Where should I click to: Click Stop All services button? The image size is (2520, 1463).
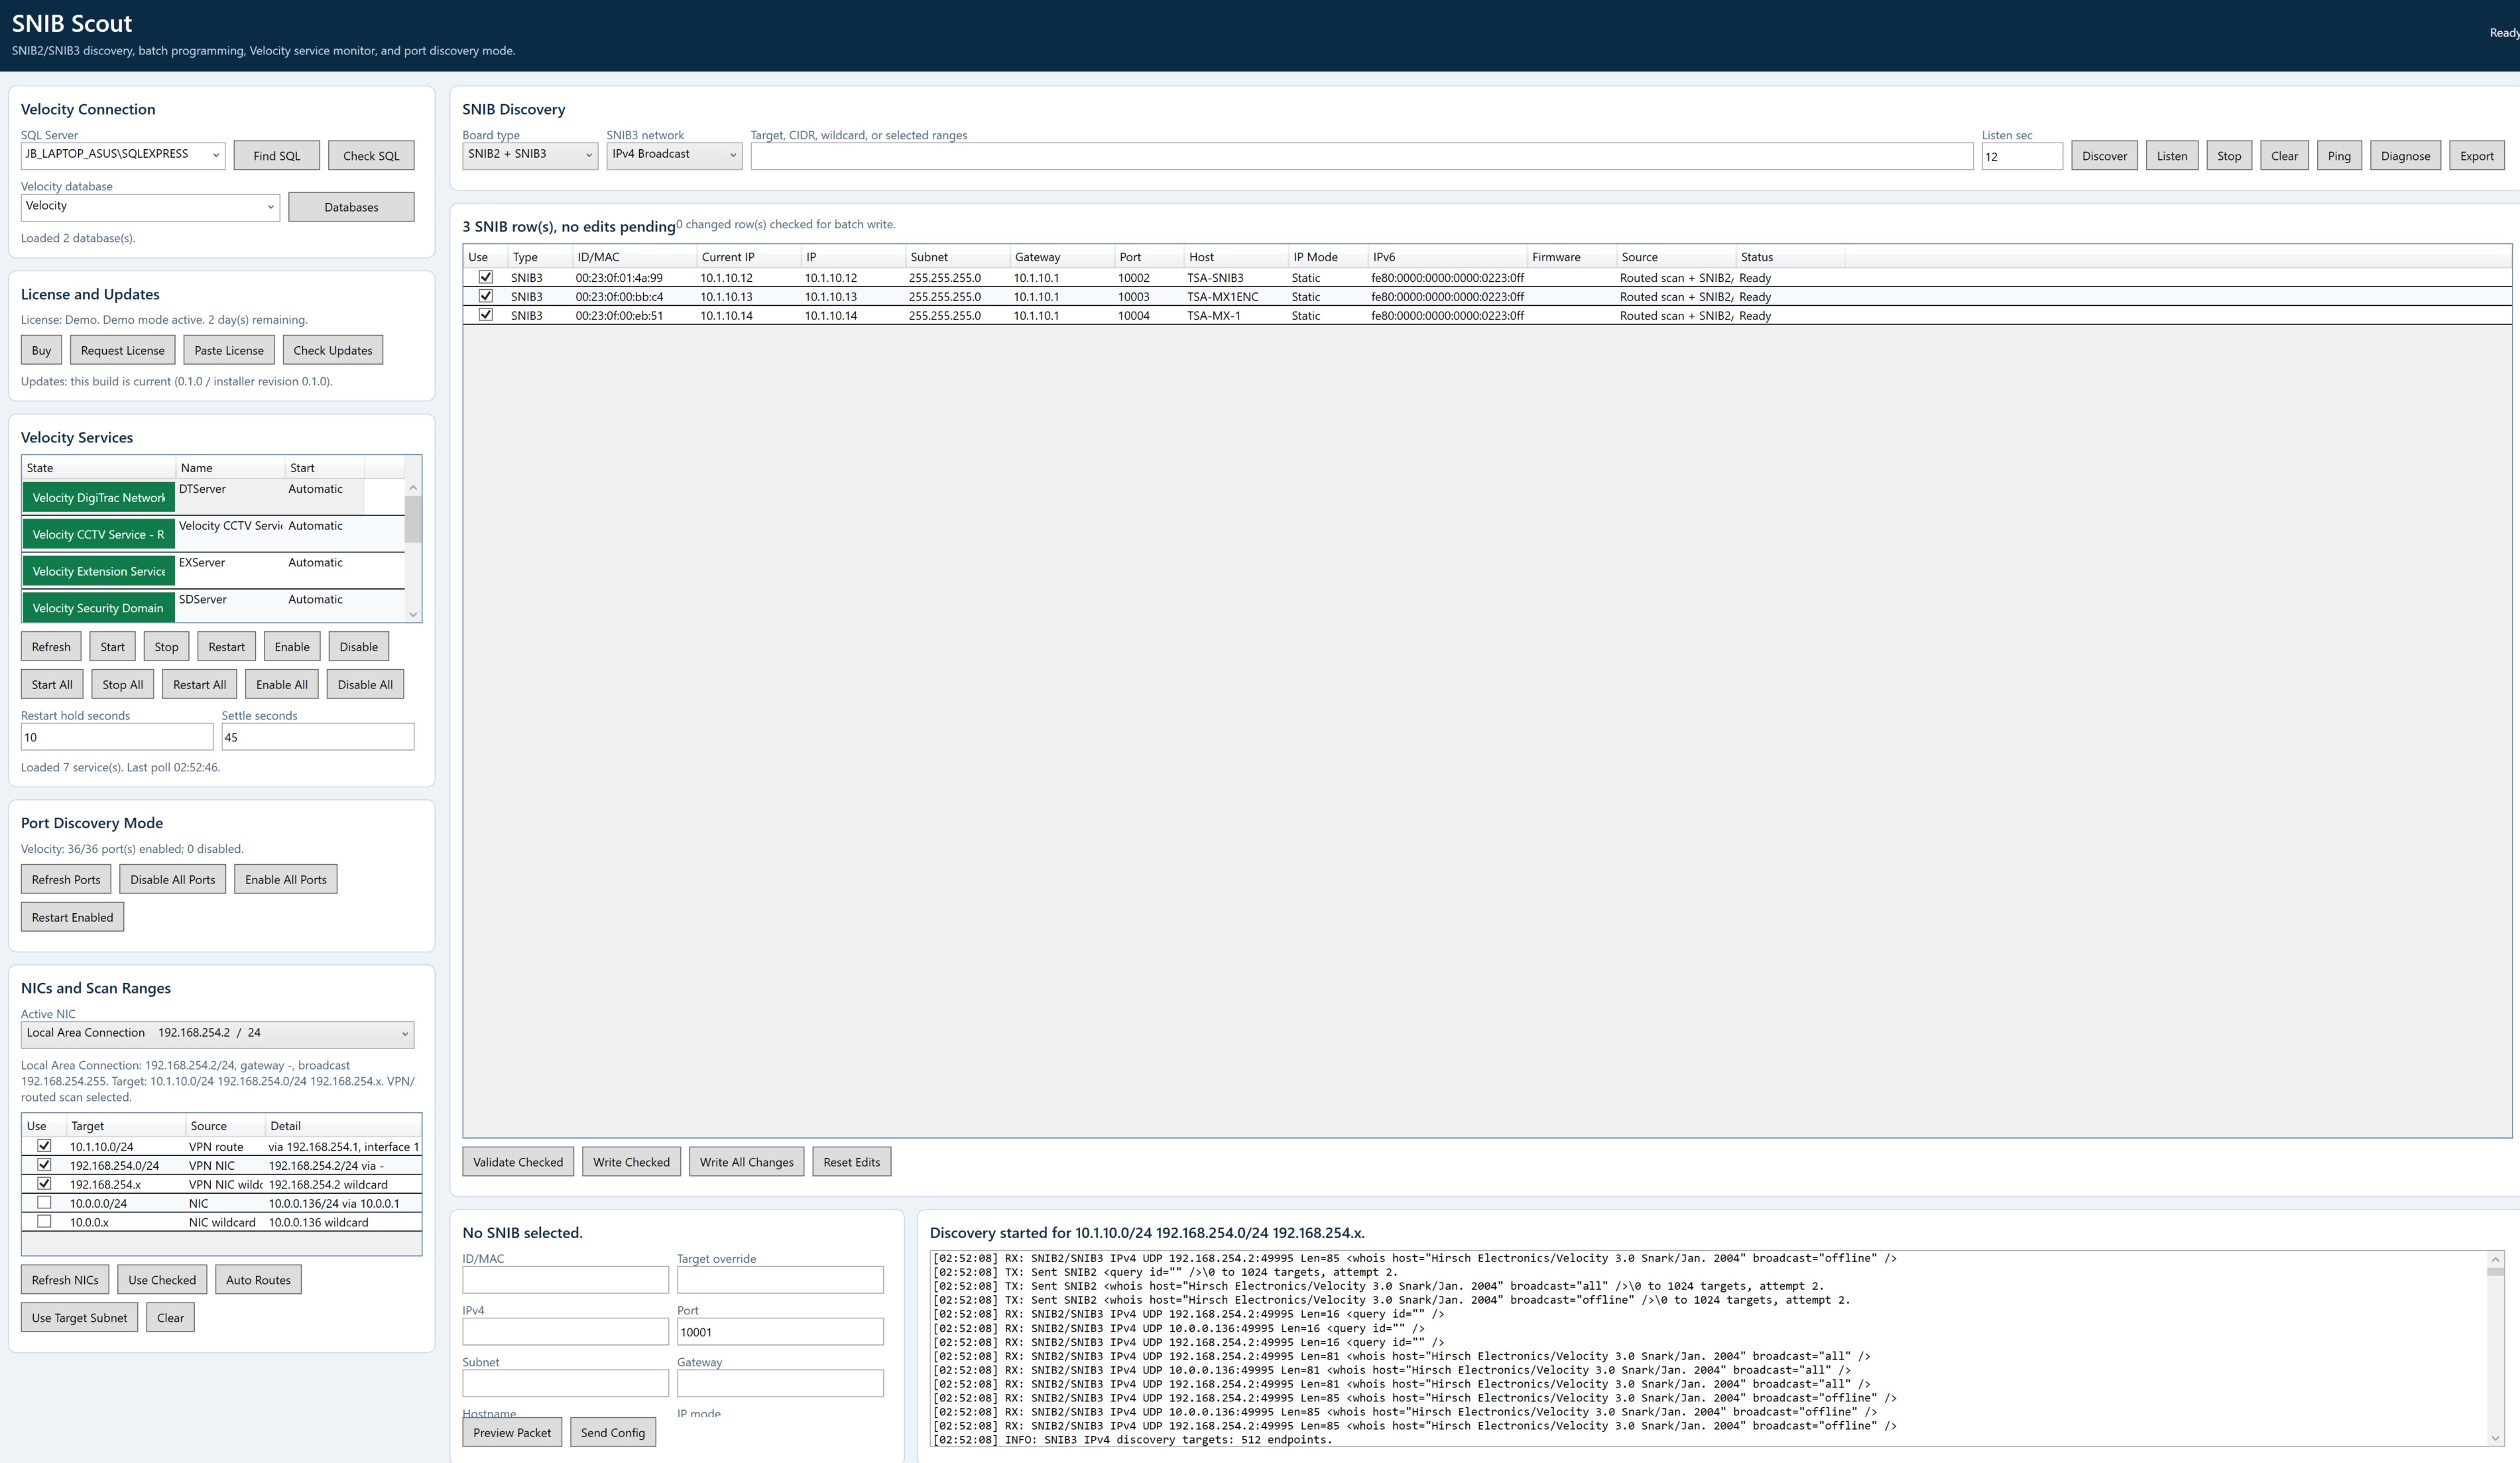click(x=123, y=685)
